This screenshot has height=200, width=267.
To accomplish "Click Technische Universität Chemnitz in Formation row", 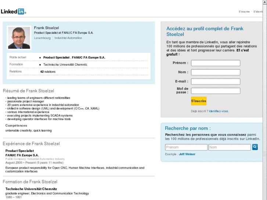I will click(65, 65).
